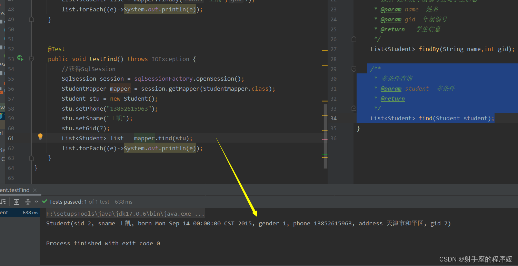Click the Student(sid=2 output line
Viewport: 518px width, 266px height.
pos(248,223)
